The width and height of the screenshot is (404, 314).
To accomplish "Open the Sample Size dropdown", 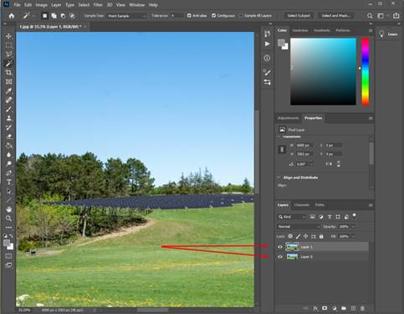I will tap(126, 16).
